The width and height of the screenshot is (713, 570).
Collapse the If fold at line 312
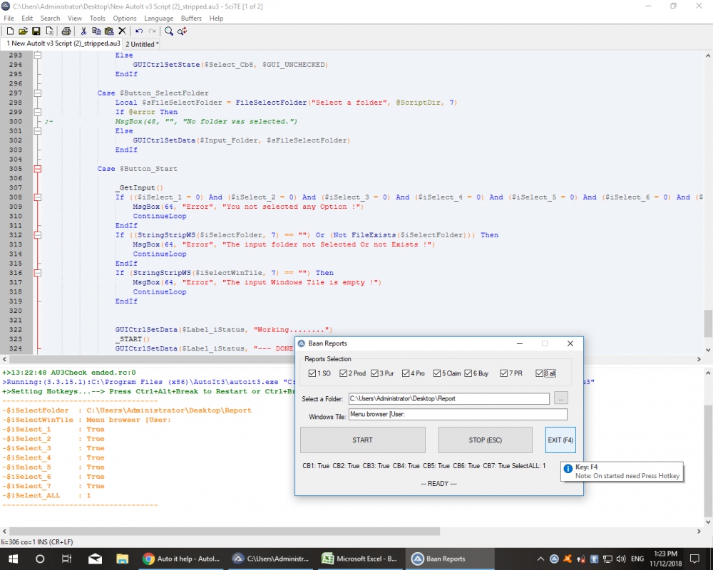[x=38, y=235]
